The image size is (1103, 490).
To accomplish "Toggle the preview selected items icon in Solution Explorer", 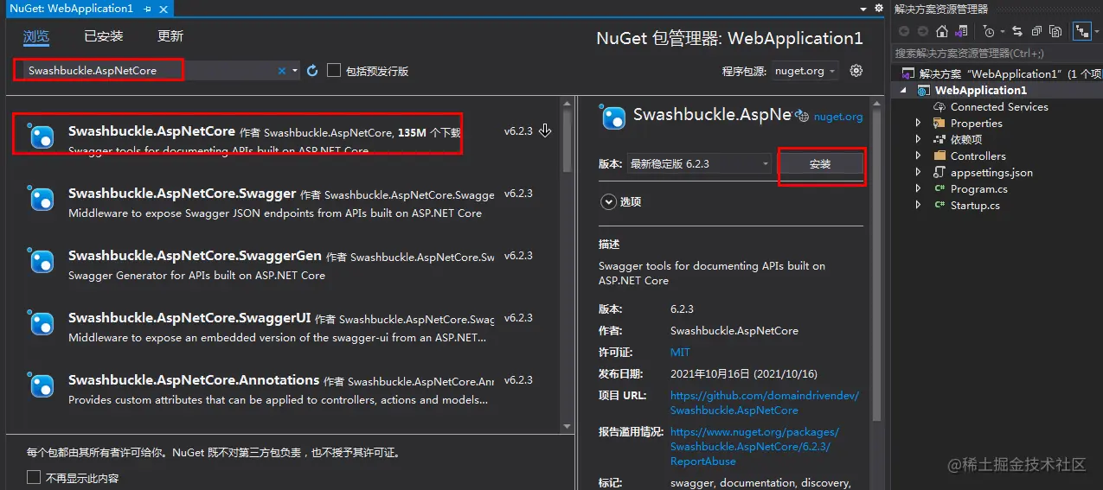I will [1081, 31].
